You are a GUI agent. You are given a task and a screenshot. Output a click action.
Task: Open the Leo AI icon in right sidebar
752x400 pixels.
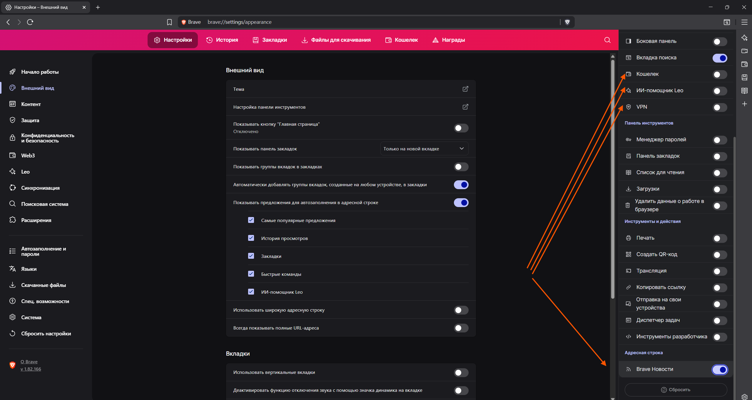tap(744, 38)
